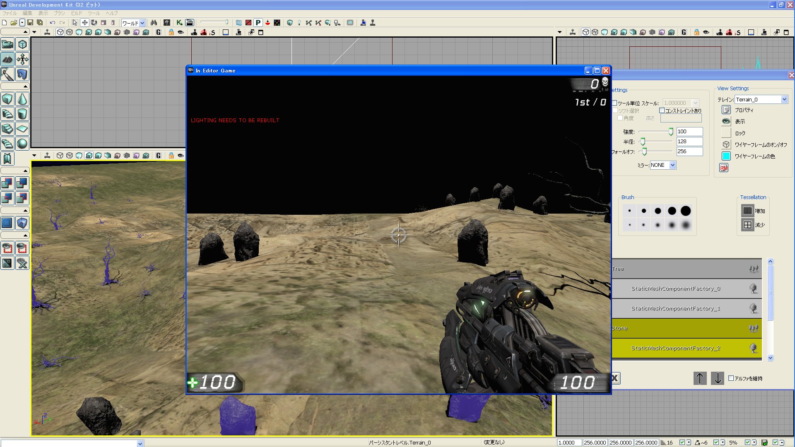Toggle terrain wireframe cube icon

(x=726, y=144)
